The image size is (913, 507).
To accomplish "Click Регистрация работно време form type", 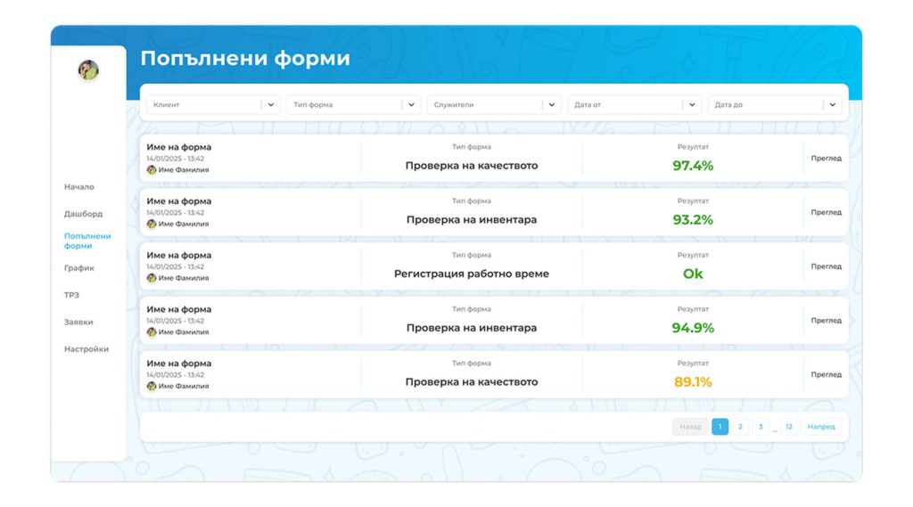I will pos(472,274).
